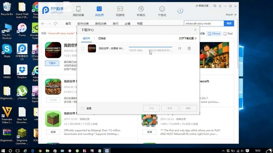Image resolution: width=273 pixels, height=153 pixels.
Task: Open the 首页 (Home) nav item
Action: [x=68, y=24]
